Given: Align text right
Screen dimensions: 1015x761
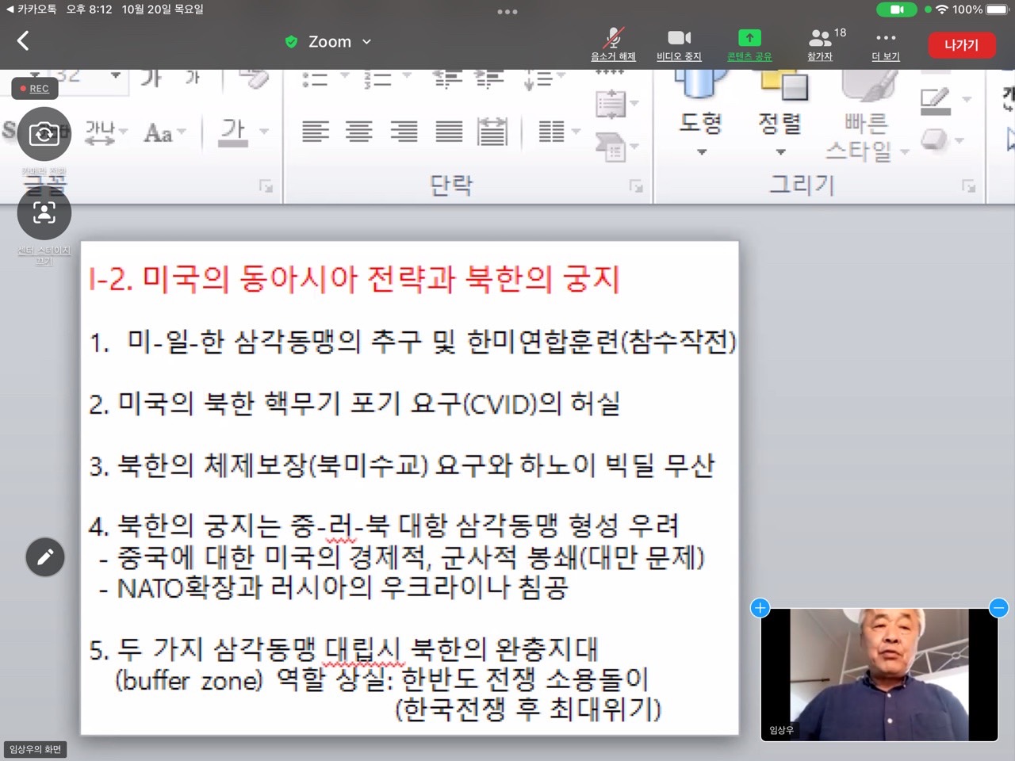Looking at the screenshot, I should [x=404, y=132].
